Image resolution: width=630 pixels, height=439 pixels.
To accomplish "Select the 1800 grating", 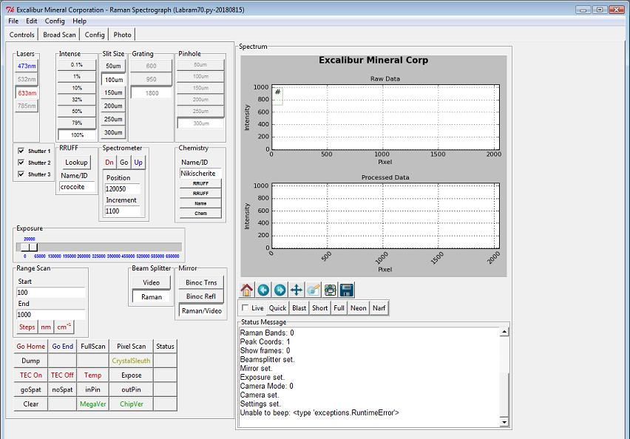I will 152,93.
